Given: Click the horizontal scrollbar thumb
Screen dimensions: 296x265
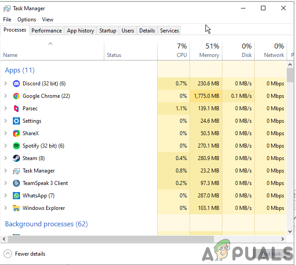Looking at the screenshot, I should click(111, 239).
